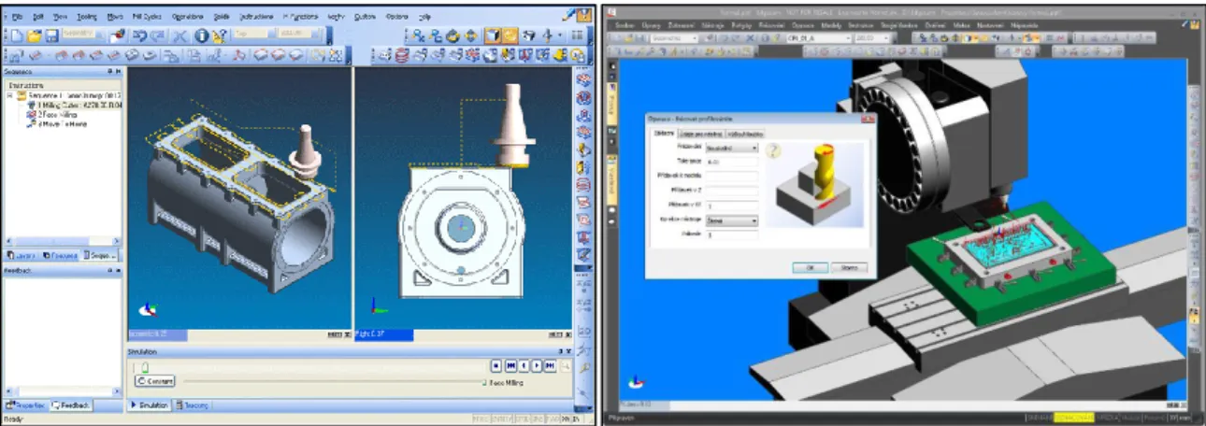Click the blue round Info icon

[202, 35]
